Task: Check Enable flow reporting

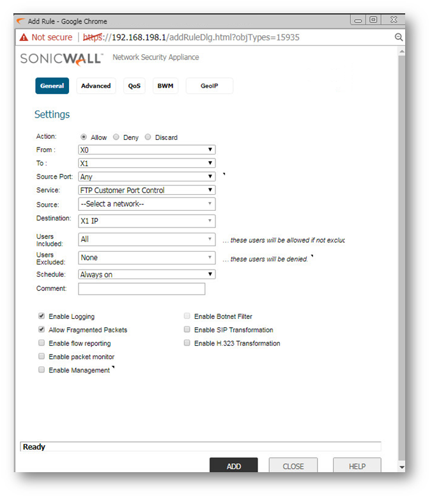Action: click(42, 342)
